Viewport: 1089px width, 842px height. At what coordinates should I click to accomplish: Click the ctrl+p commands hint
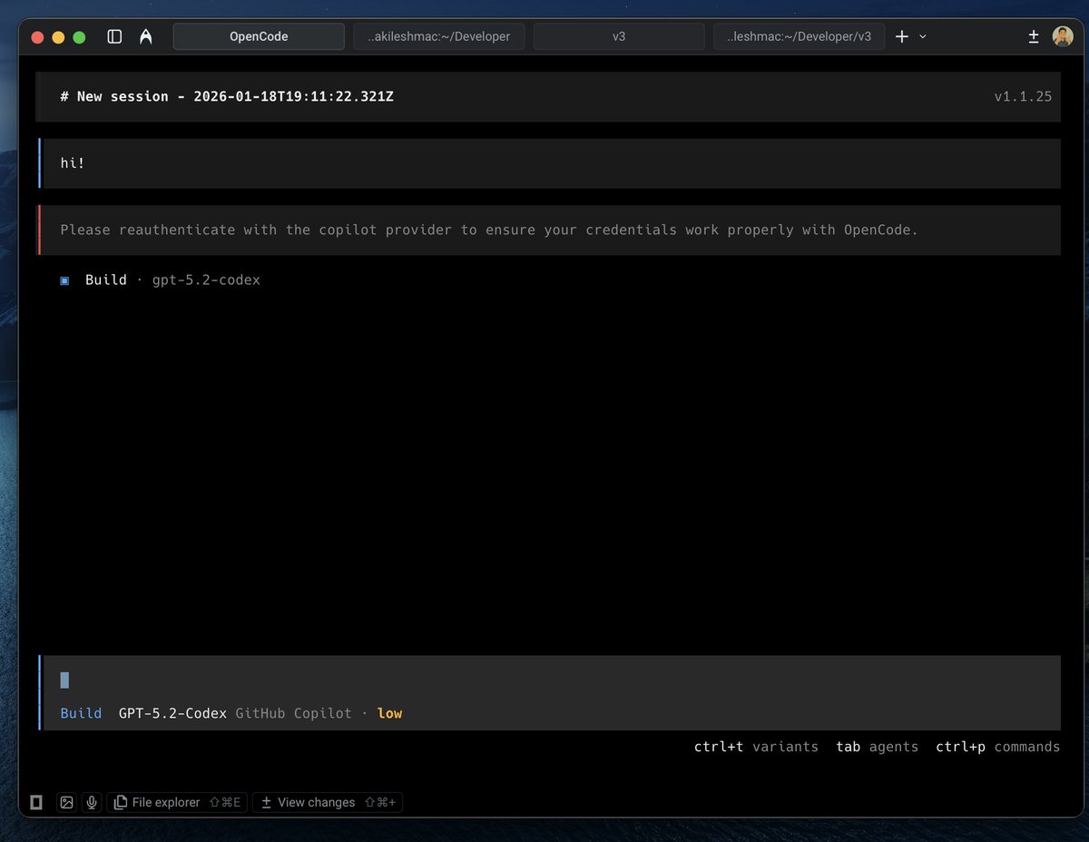[997, 747]
